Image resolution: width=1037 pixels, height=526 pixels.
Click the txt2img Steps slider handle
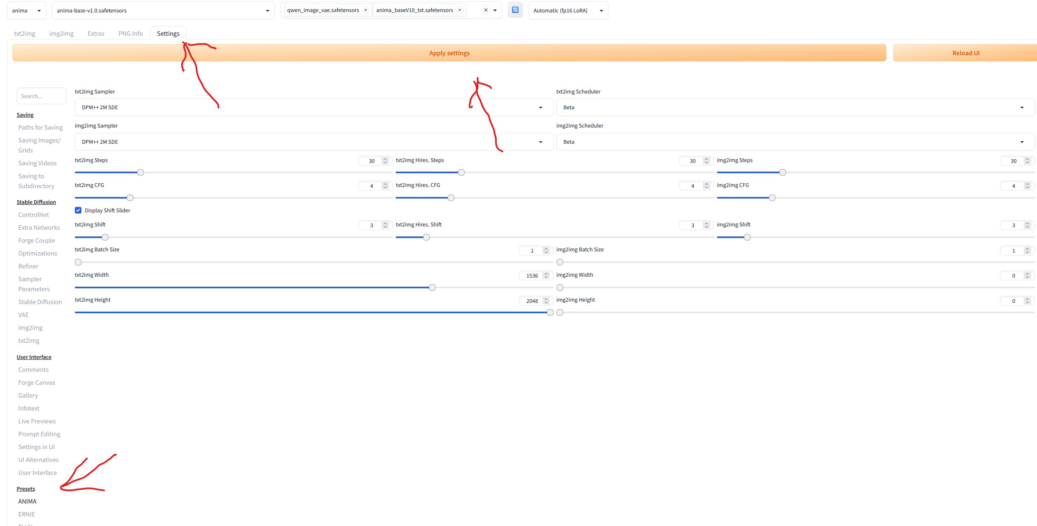tap(140, 172)
